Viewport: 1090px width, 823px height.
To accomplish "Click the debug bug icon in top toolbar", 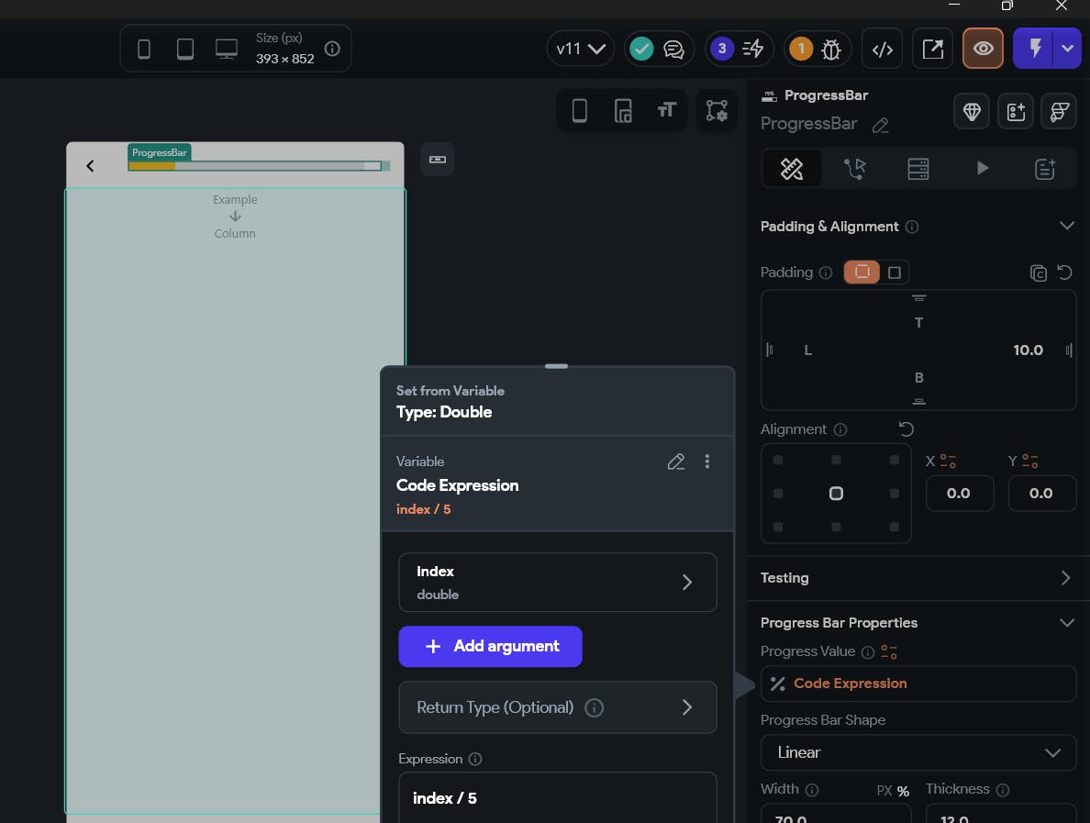I will point(831,49).
